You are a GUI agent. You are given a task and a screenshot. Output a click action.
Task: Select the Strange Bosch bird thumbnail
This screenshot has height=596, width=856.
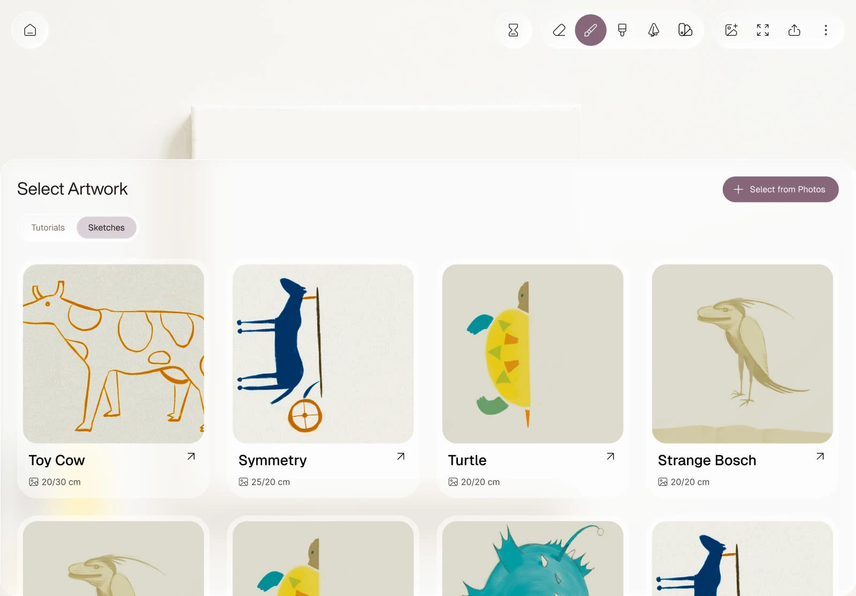tap(743, 354)
